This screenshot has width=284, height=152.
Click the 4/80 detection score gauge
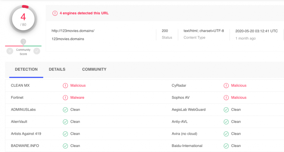click(x=23, y=19)
